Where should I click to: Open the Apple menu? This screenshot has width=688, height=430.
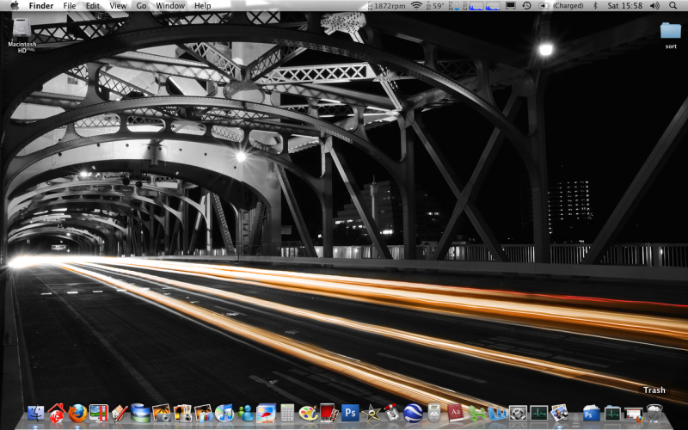point(14,6)
